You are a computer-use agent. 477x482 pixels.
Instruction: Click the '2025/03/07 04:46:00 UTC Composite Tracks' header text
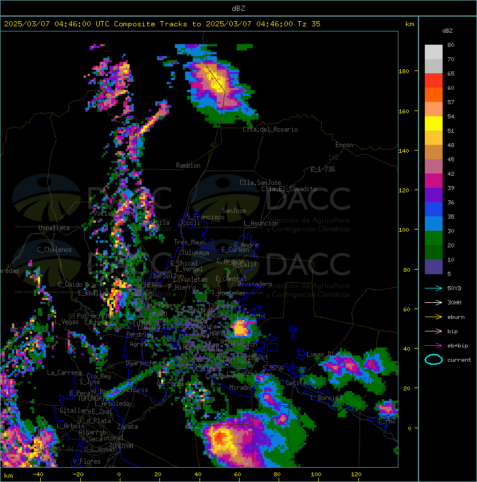[x=96, y=23]
